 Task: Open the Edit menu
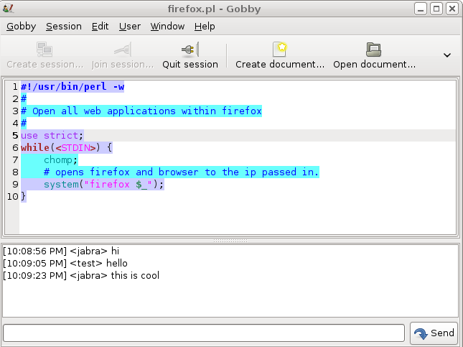pos(100,27)
